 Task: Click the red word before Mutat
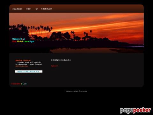click(x=14, y=42)
